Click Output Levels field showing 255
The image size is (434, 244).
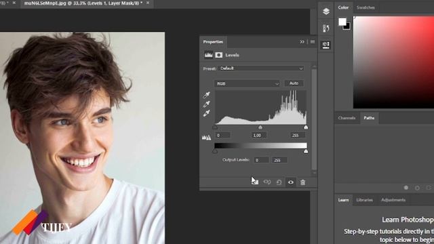(x=279, y=160)
